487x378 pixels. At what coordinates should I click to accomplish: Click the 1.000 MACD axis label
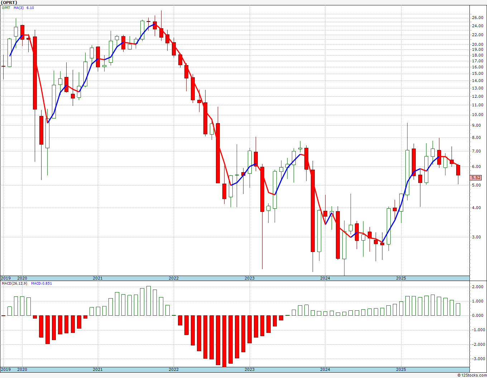coord(478,301)
